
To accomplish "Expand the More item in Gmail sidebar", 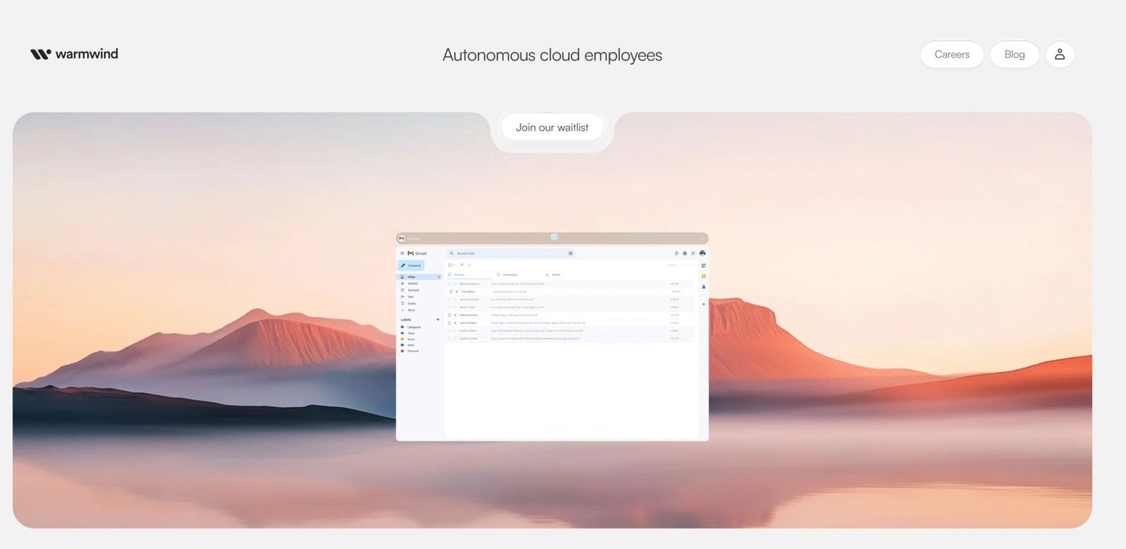I will (411, 310).
